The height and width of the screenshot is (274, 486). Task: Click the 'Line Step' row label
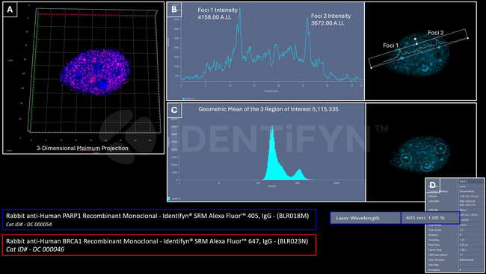pos(434,265)
